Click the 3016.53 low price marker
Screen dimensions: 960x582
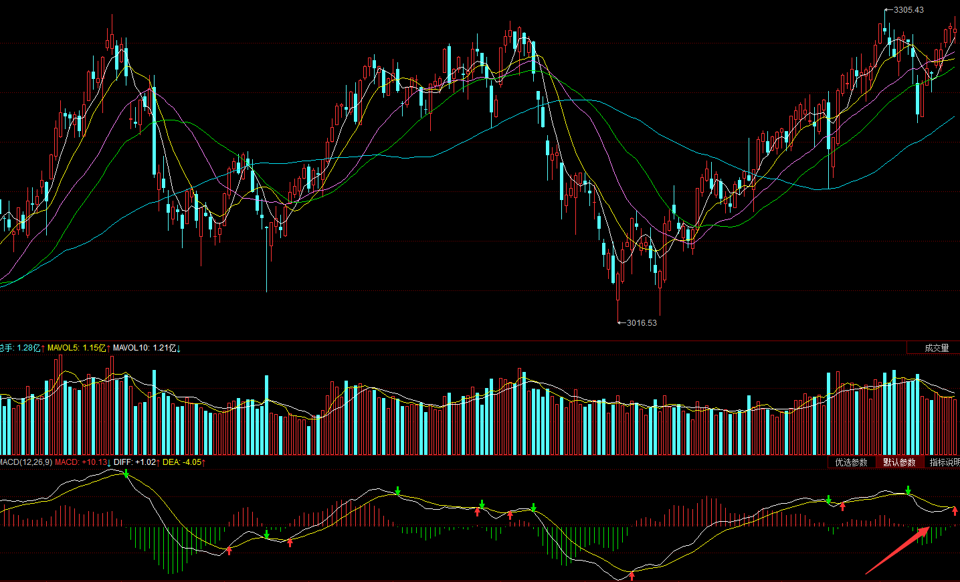(x=641, y=323)
